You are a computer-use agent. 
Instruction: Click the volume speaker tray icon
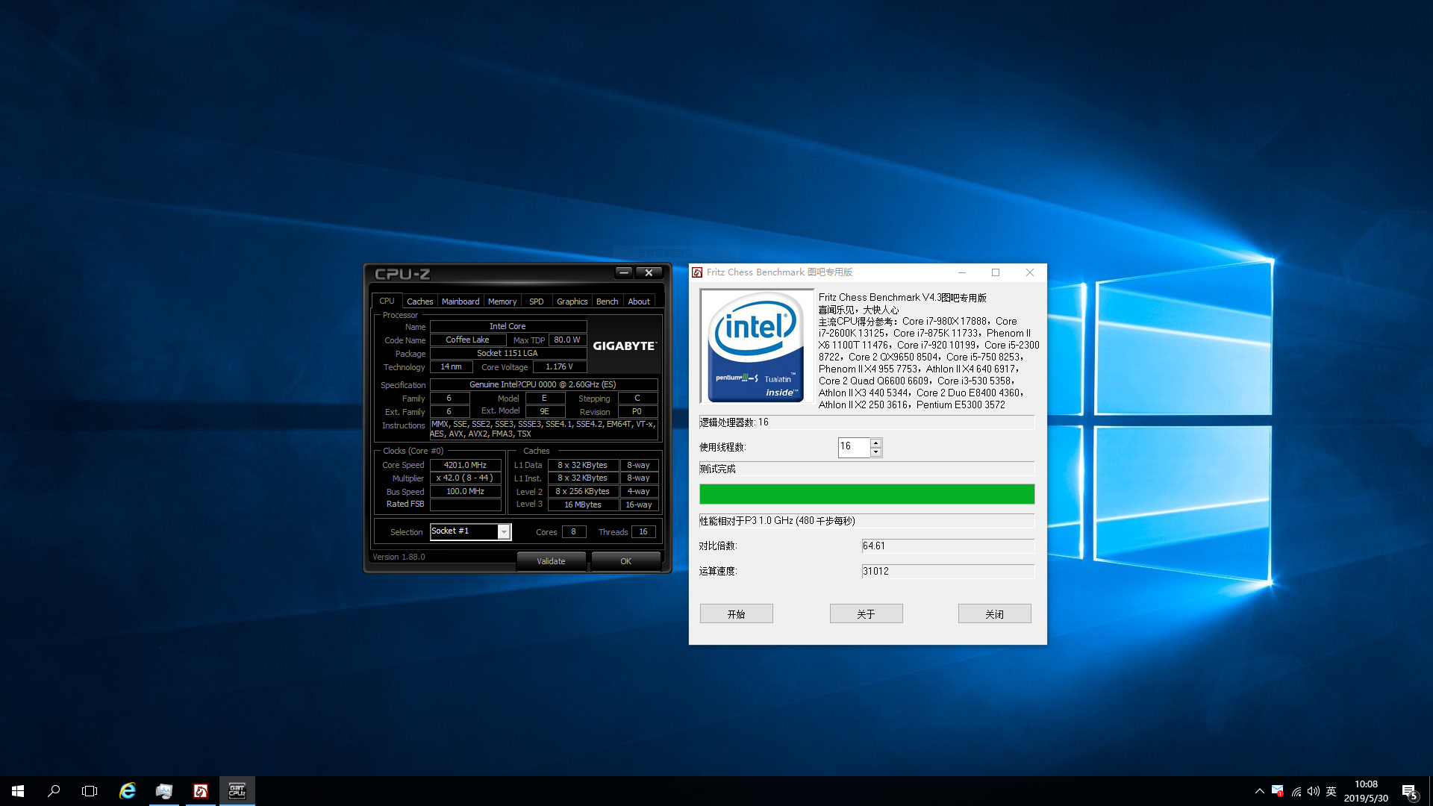point(1314,791)
